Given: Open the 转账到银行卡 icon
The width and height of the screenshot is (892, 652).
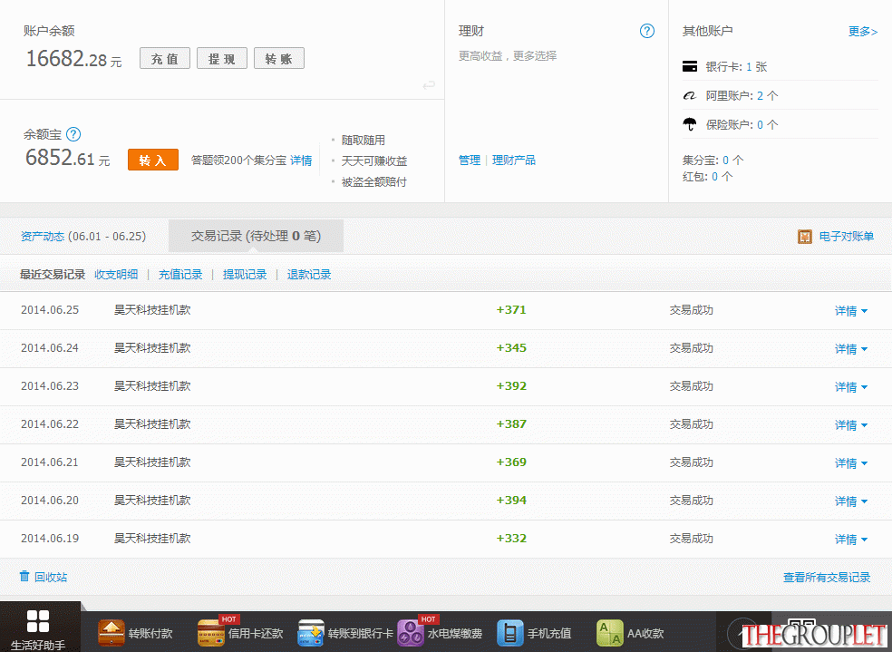Looking at the screenshot, I should click(x=311, y=633).
